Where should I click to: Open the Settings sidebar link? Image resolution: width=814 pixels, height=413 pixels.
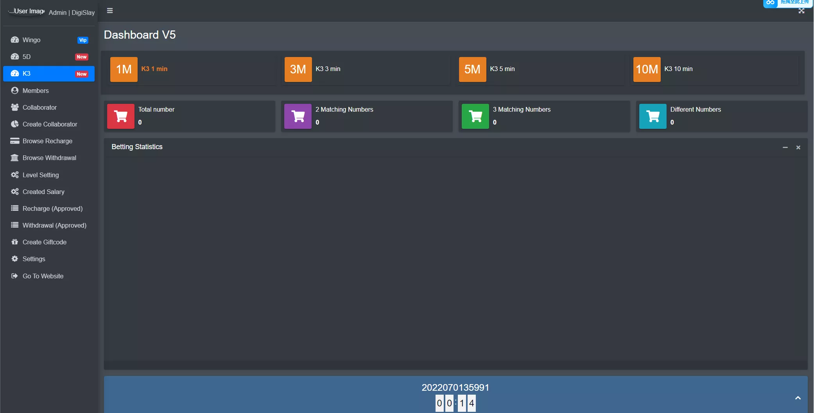34,259
